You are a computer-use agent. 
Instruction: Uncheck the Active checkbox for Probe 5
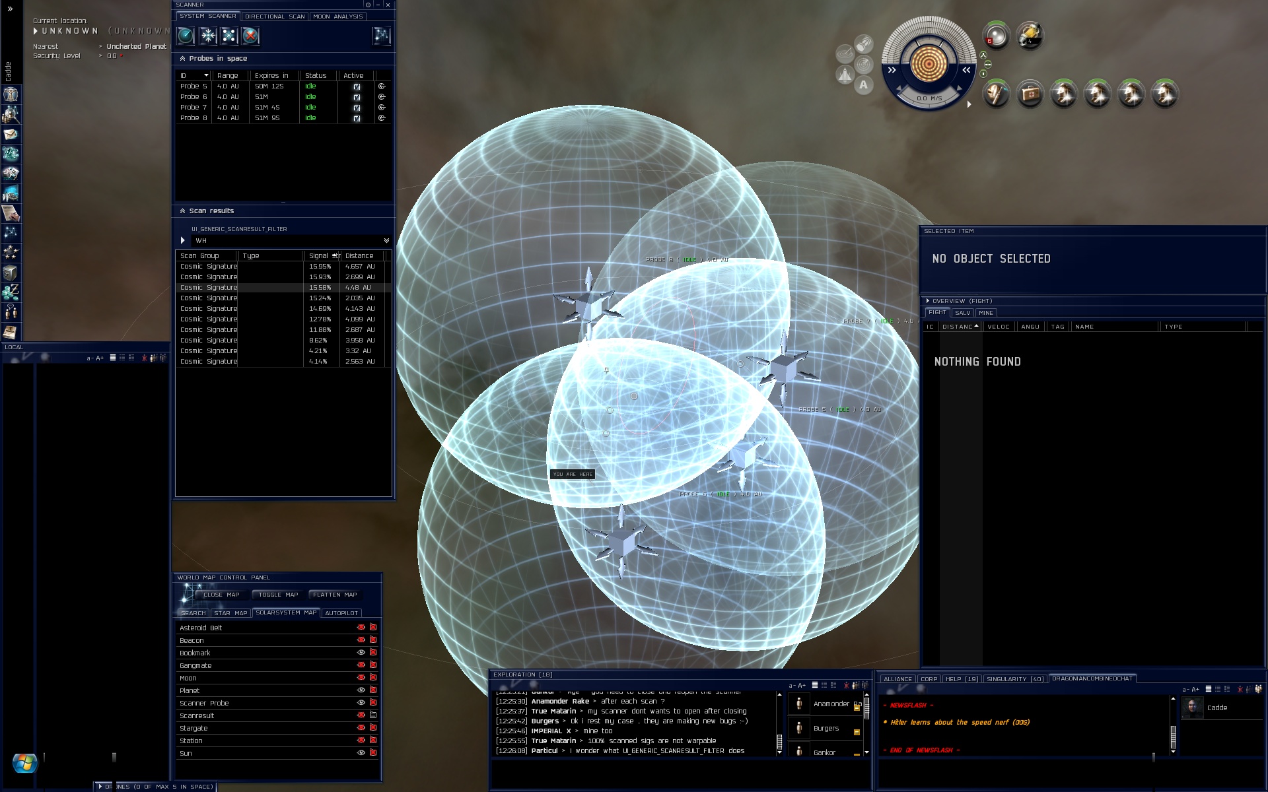357,86
